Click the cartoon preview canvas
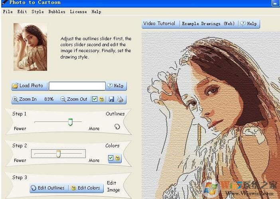The width and height of the screenshot is (280, 199). pyautogui.click(x=211, y=115)
